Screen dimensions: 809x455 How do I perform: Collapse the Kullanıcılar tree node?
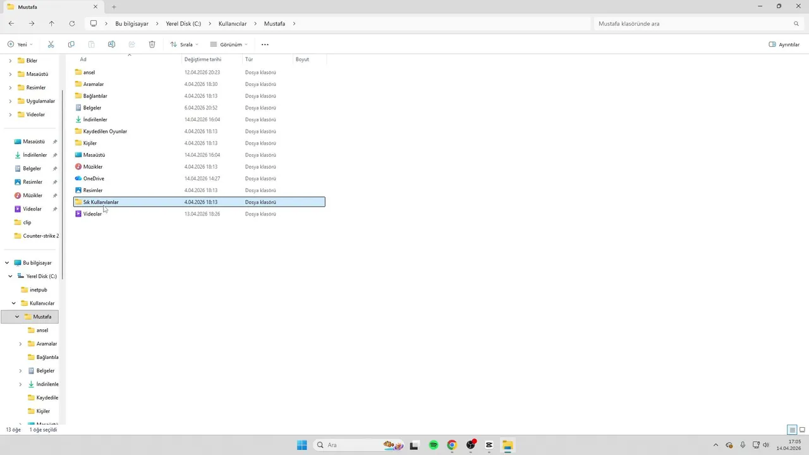point(14,303)
